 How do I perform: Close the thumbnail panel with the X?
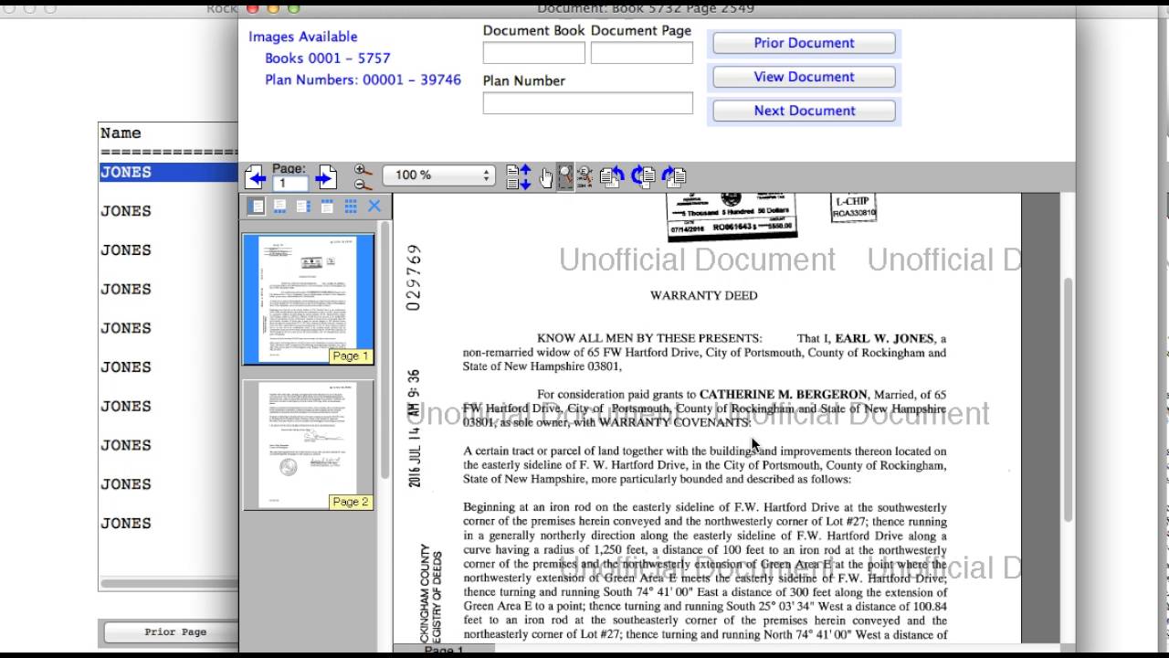(x=374, y=207)
